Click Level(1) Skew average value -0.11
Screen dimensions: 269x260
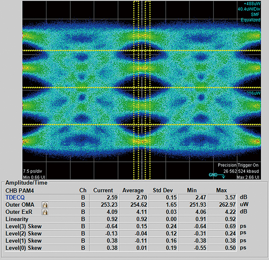coord(141,241)
